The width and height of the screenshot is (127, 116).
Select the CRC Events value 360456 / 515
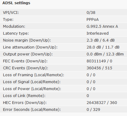coord(99,68)
